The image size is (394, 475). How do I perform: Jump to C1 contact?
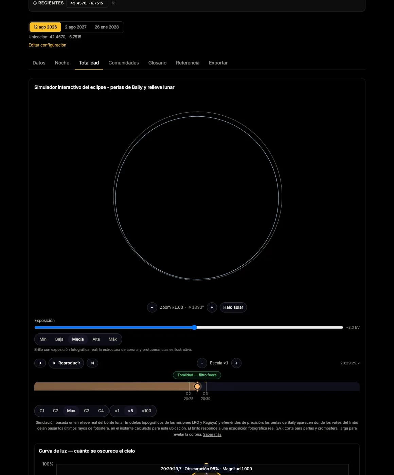[42, 411]
